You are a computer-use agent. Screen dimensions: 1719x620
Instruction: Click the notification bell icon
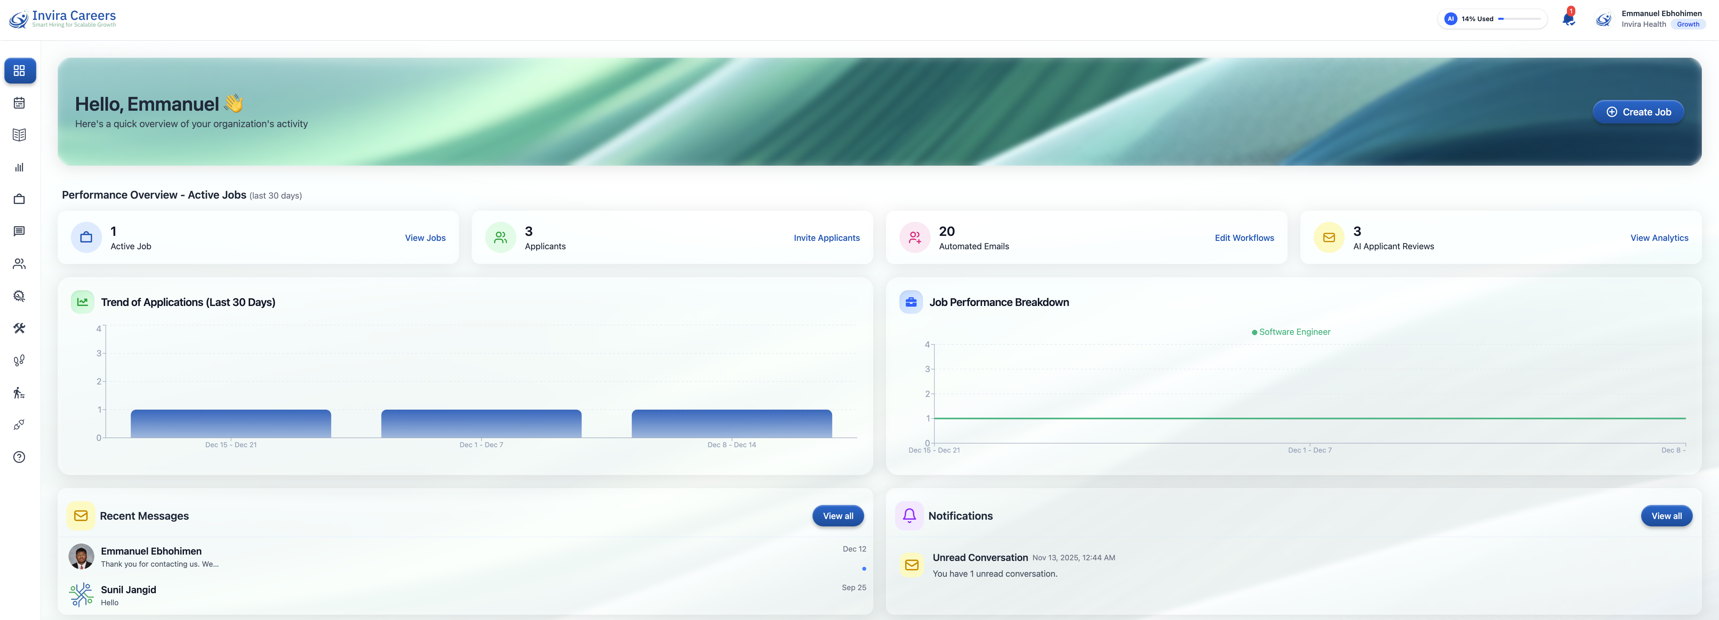point(1568,19)
